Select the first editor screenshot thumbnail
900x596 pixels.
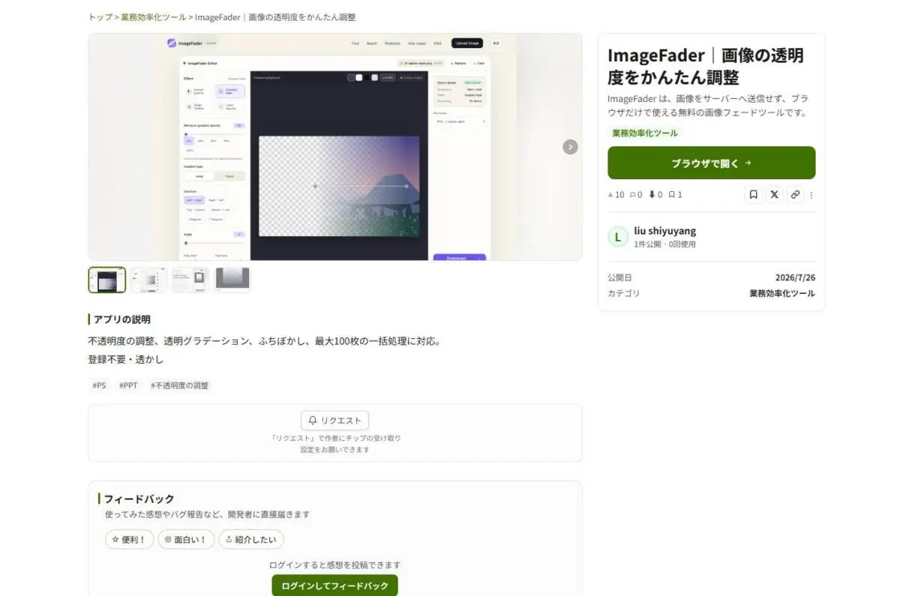point(107,280)
